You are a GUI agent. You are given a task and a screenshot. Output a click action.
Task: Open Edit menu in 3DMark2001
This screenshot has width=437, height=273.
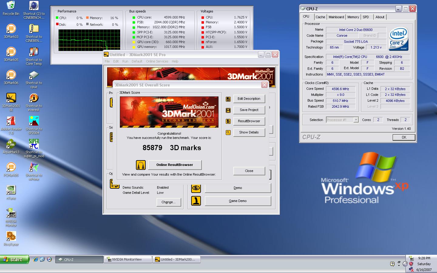pos(116,61)
